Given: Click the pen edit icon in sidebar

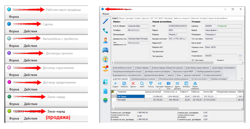Looking at the screenshot, I should (x=106, y=22).
